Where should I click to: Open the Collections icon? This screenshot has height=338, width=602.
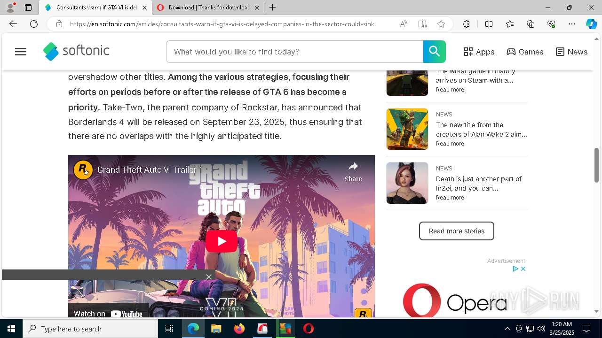pyautogui.click(x=531, y=24)
